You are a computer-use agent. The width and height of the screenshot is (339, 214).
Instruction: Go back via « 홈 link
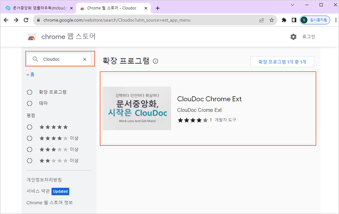point(30,75)
